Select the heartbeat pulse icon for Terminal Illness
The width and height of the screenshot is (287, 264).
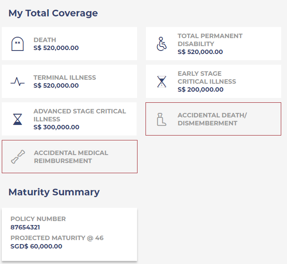[17, 82]
